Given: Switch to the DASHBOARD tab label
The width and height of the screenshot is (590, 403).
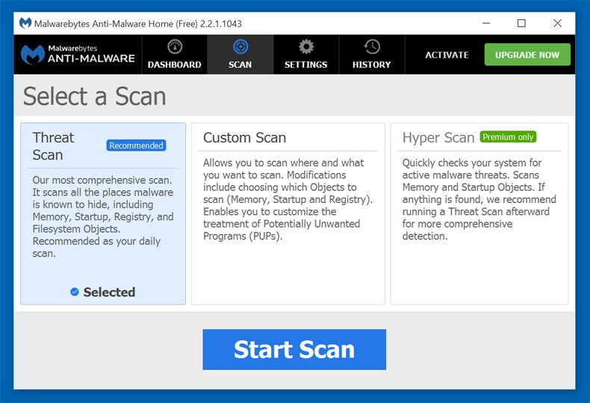Looking at the screenshot, I should [174, 65].
